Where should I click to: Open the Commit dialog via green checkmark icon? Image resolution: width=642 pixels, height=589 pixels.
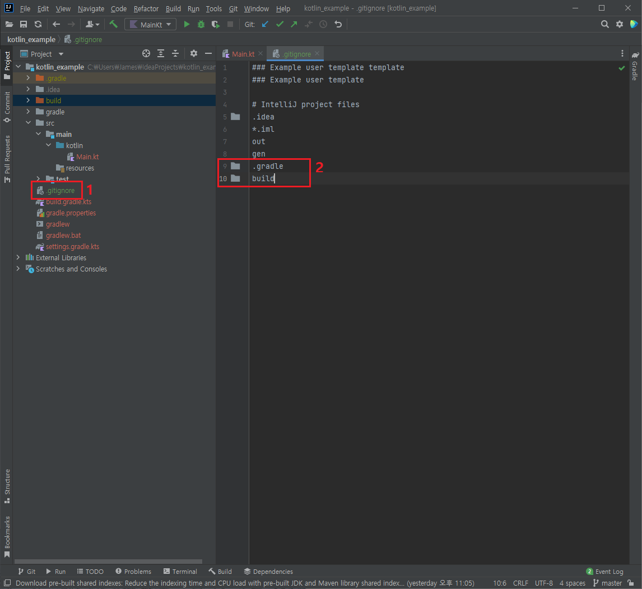tap(279, 24)
